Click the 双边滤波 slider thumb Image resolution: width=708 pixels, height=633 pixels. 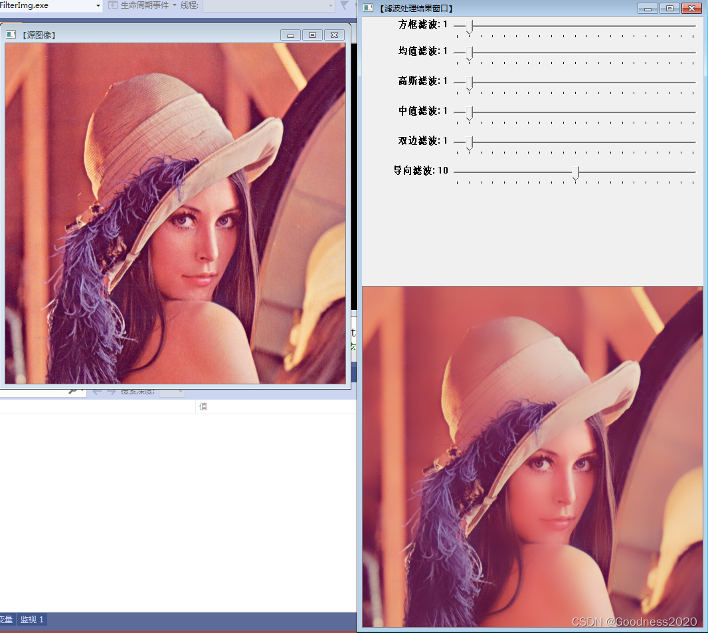point(470,143)
